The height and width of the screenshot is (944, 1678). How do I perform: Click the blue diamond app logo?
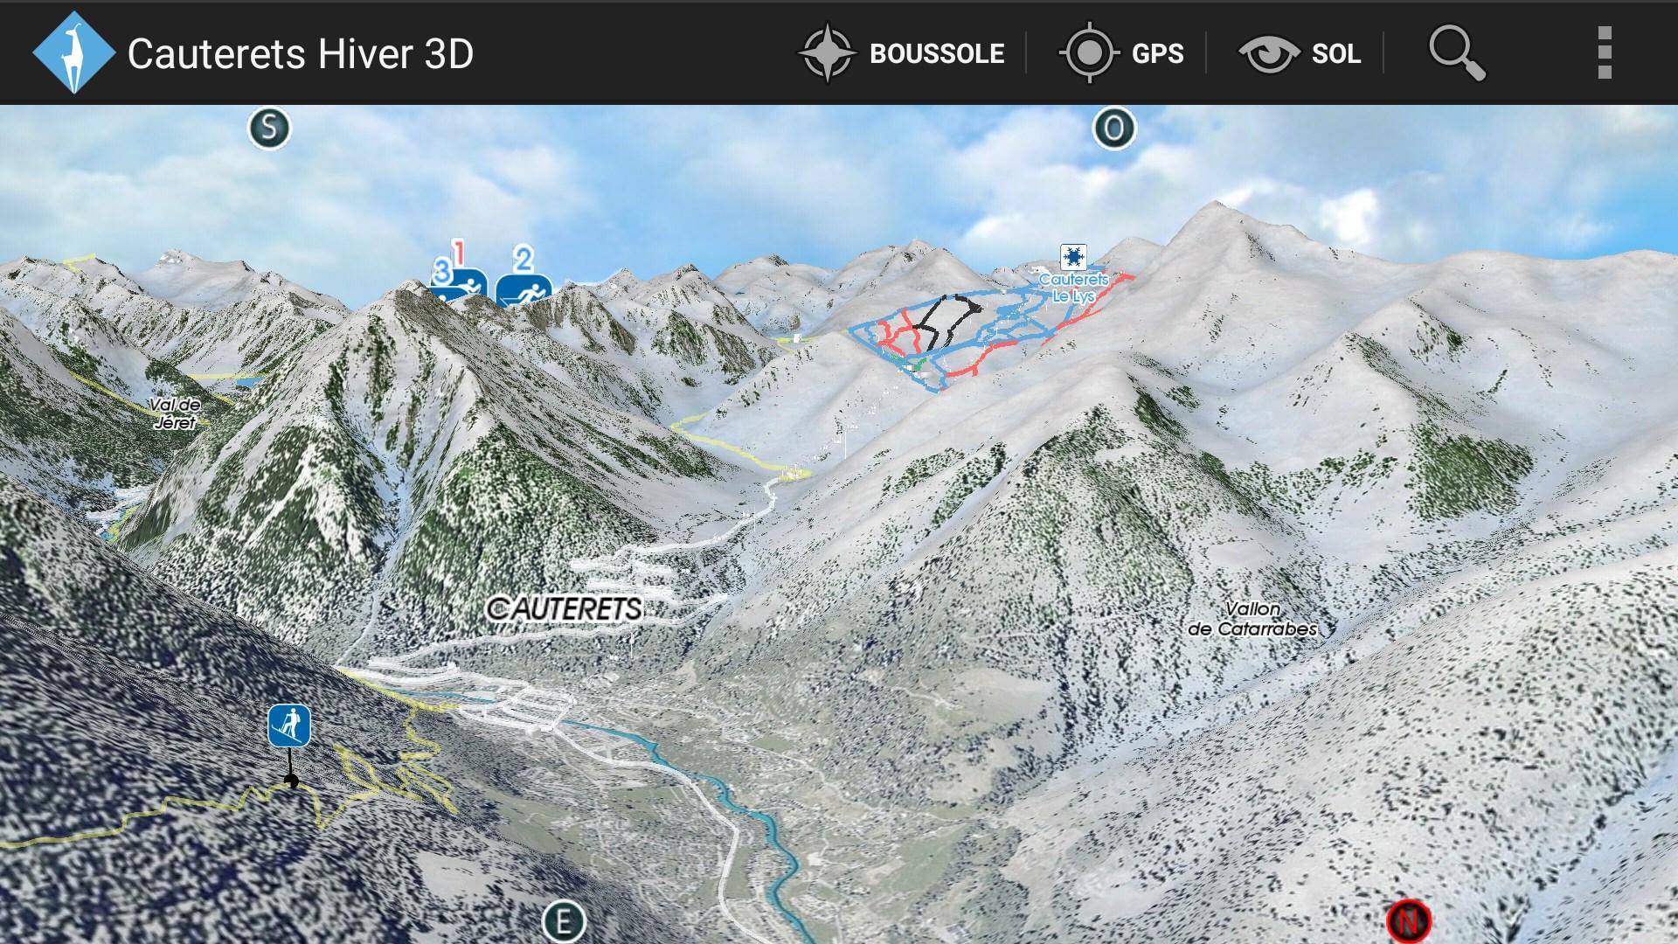pos(73,52)
